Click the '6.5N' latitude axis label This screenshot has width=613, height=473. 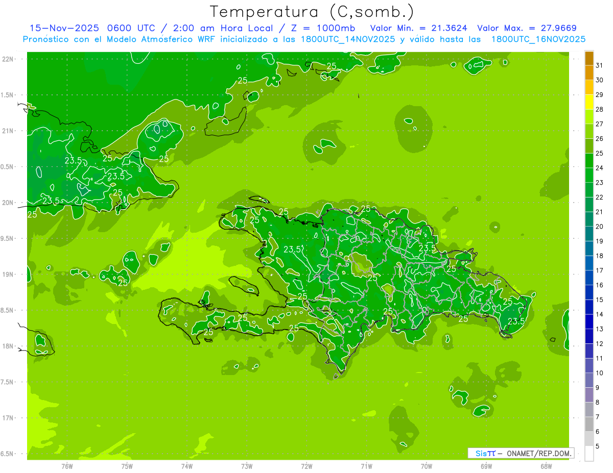(x=7, y=454)
